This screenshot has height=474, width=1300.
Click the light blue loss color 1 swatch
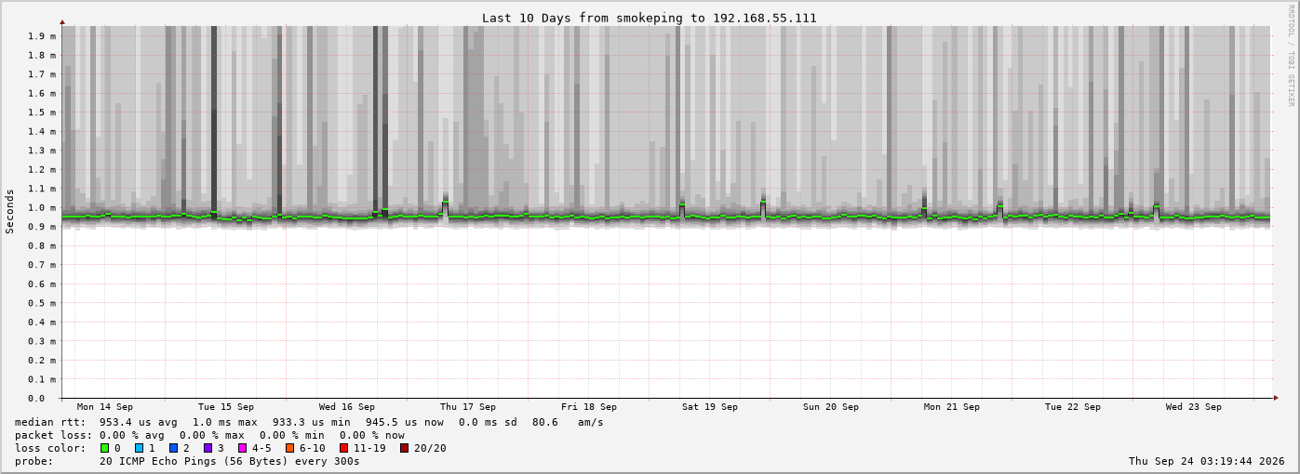pos(139,448)
